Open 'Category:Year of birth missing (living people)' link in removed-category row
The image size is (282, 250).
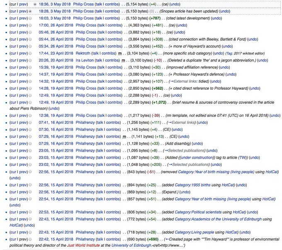[x=216, y=172]
